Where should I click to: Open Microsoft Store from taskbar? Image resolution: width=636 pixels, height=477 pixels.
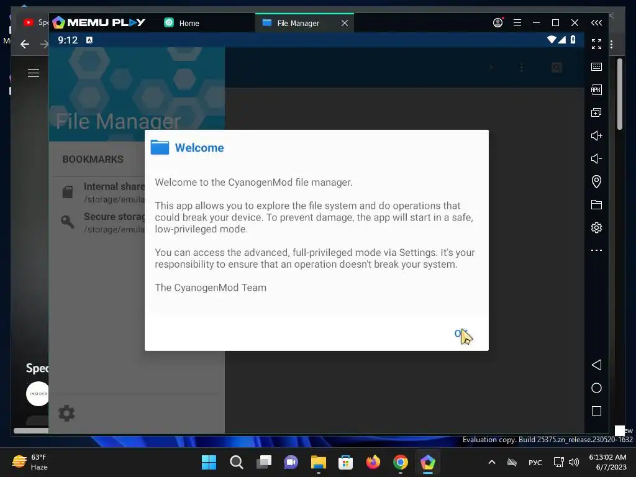click(x=345, y=462)
